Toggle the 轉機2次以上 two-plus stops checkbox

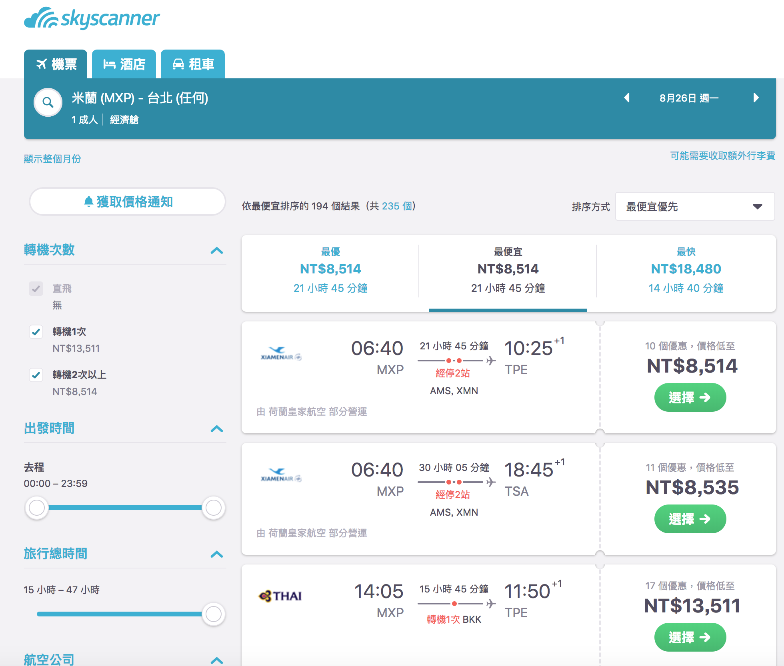[36, 375]
